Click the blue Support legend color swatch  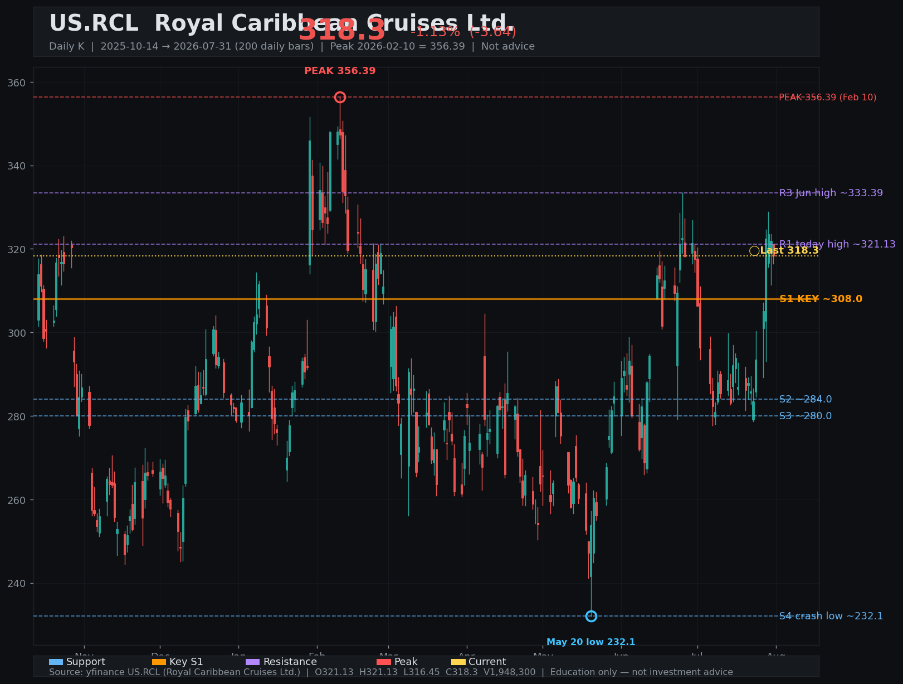click(x=56, y=662)
